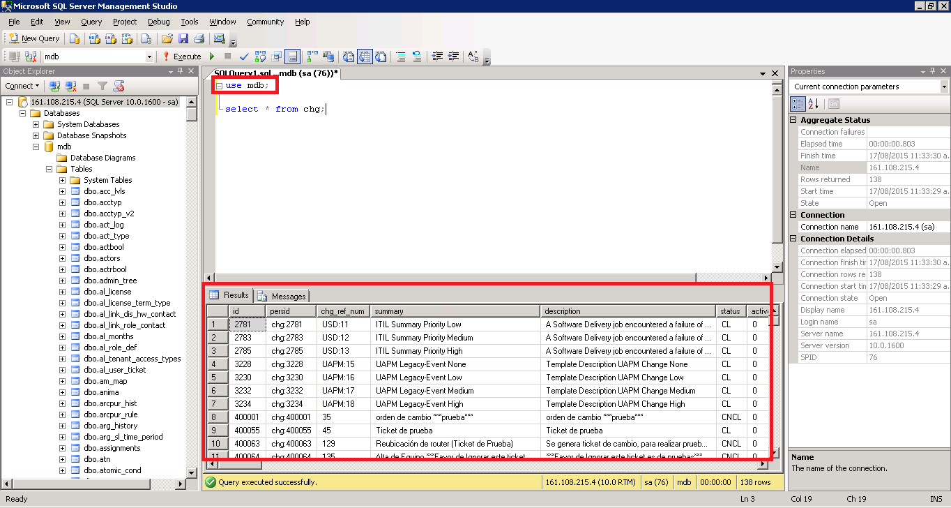Click Connect Object Explorer icon with green arrow
The image size is (951, 508).
(54, 86)
